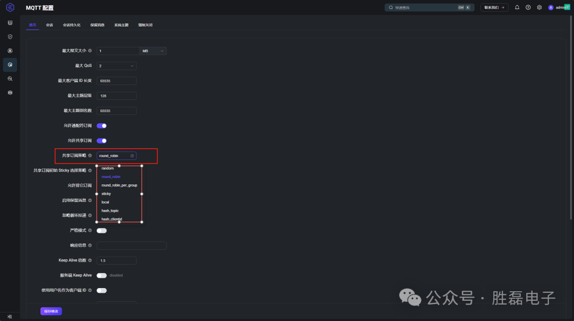Expand the sidebar with bottom collapse icon
This screenshot has height=321, width=574.
coord(10,317)
